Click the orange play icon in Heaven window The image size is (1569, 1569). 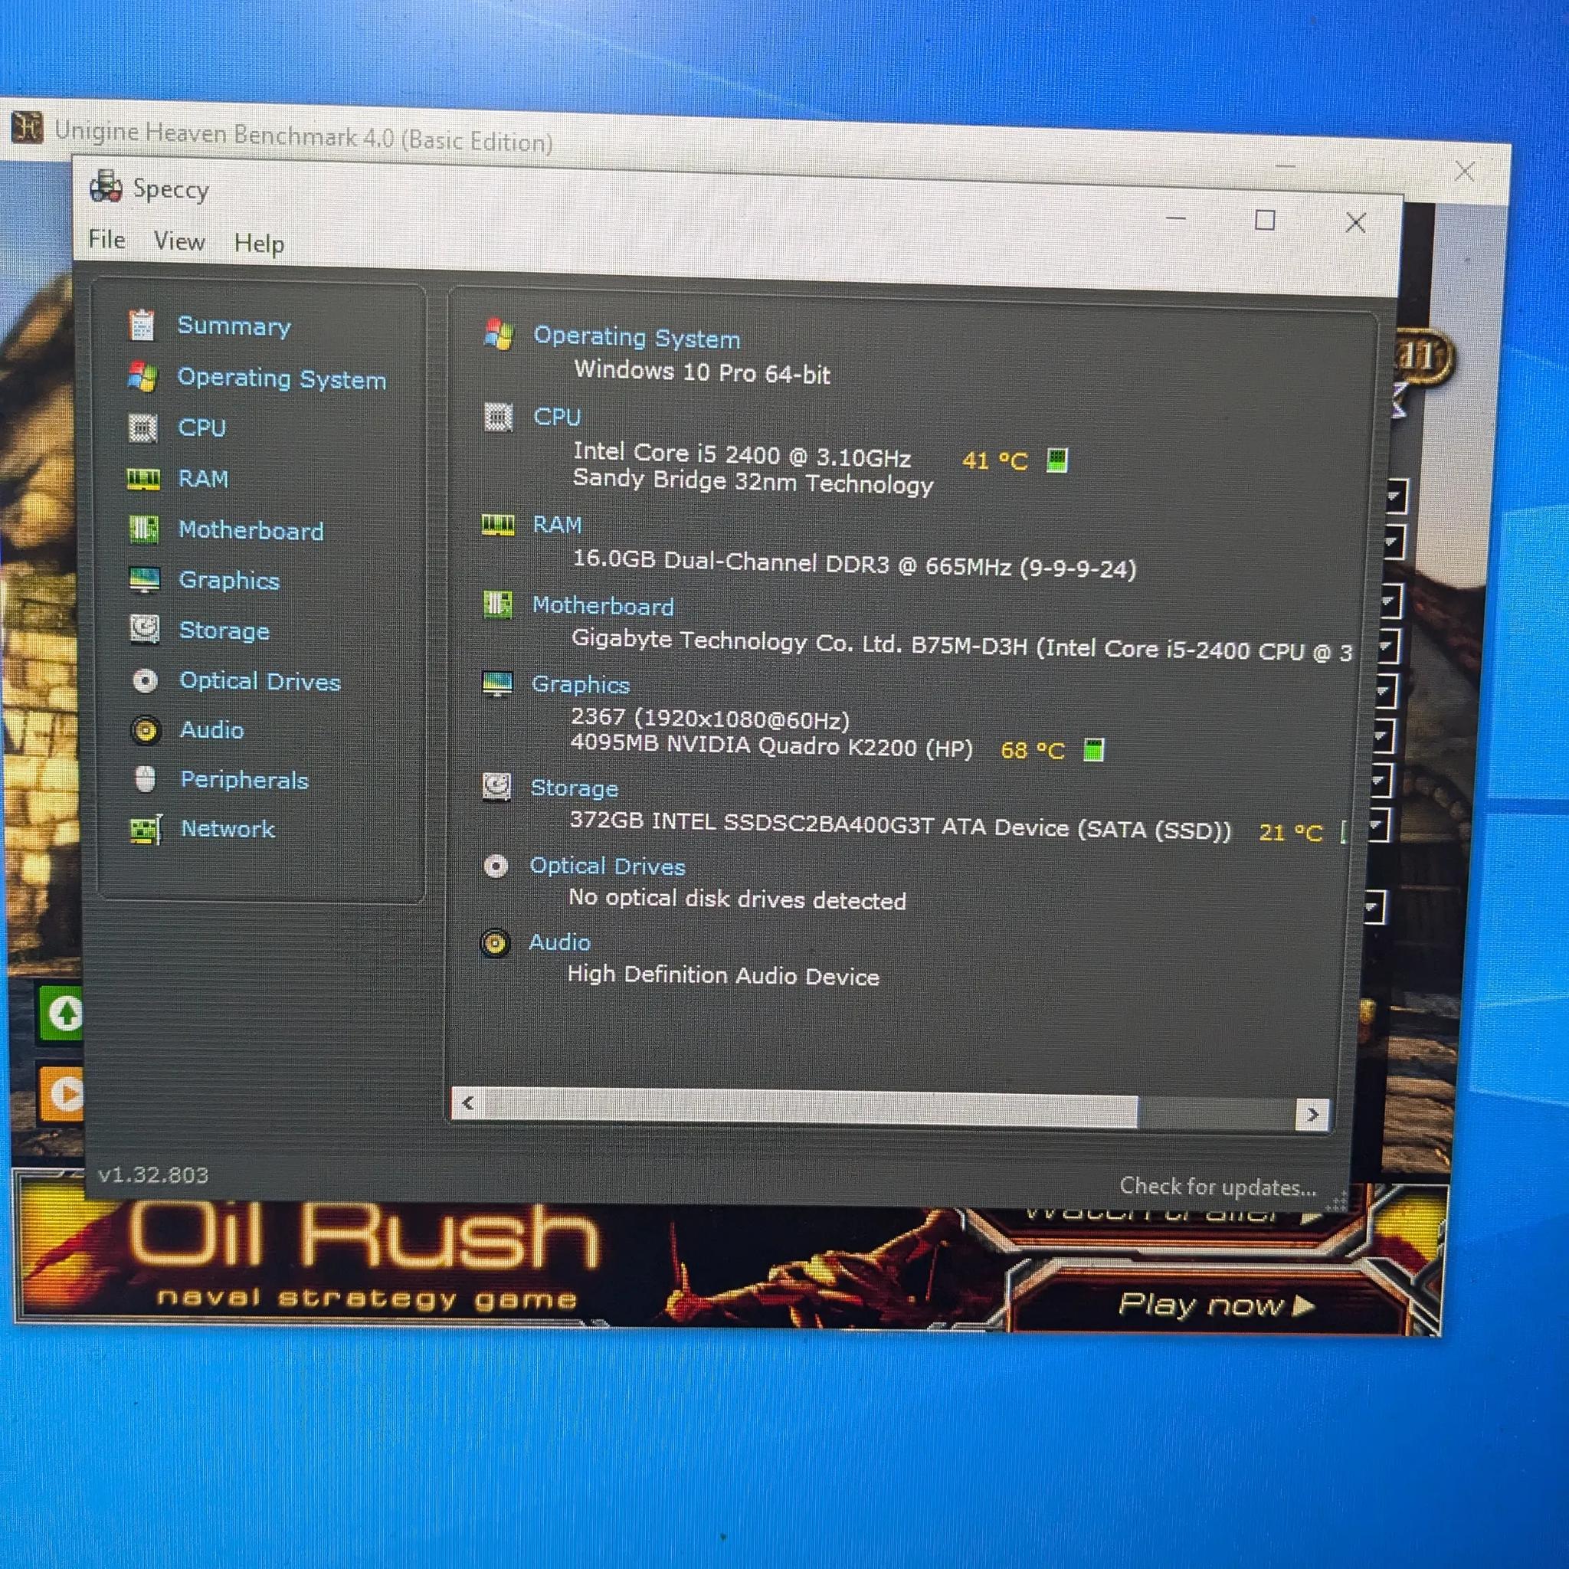coord(62,1094)
